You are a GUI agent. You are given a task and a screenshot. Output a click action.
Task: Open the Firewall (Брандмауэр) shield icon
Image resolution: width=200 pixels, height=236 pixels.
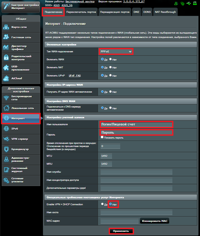7,149
